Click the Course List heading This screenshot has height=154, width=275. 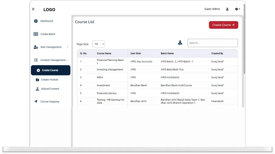click(85, 22)
